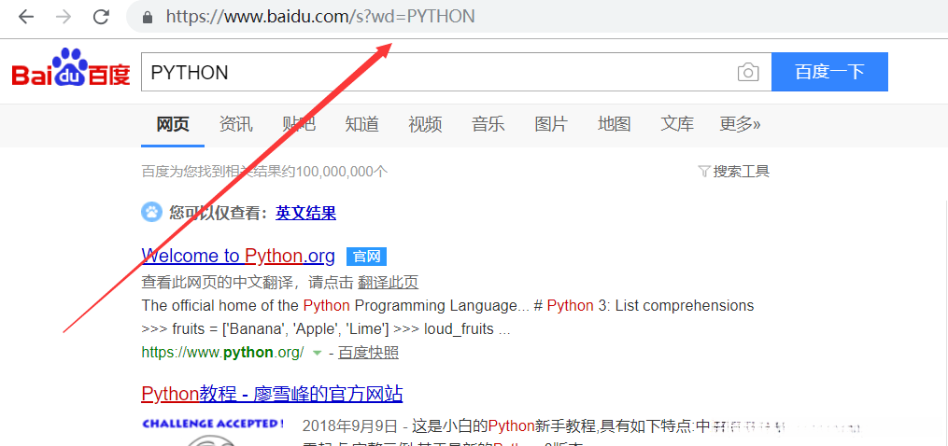
Task: Open Welcome to Python.org result
Action: (x=238, y=257)
